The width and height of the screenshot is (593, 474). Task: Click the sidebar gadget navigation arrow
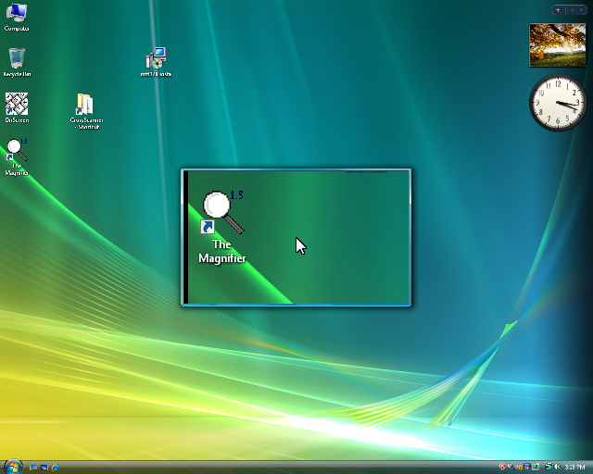[x=578, y=10]
